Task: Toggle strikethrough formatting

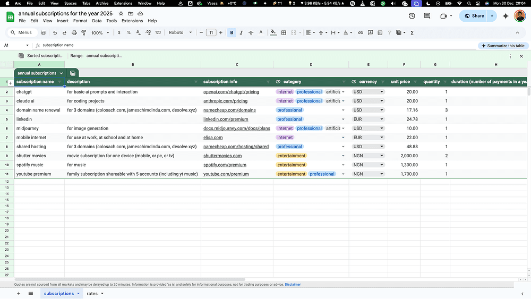Action: (251, 33)
